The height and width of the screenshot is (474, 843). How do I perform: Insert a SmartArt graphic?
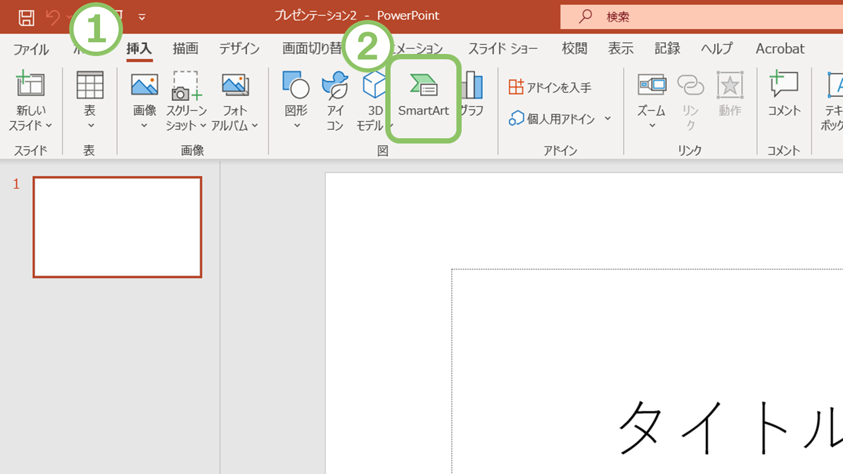point(423,96)
